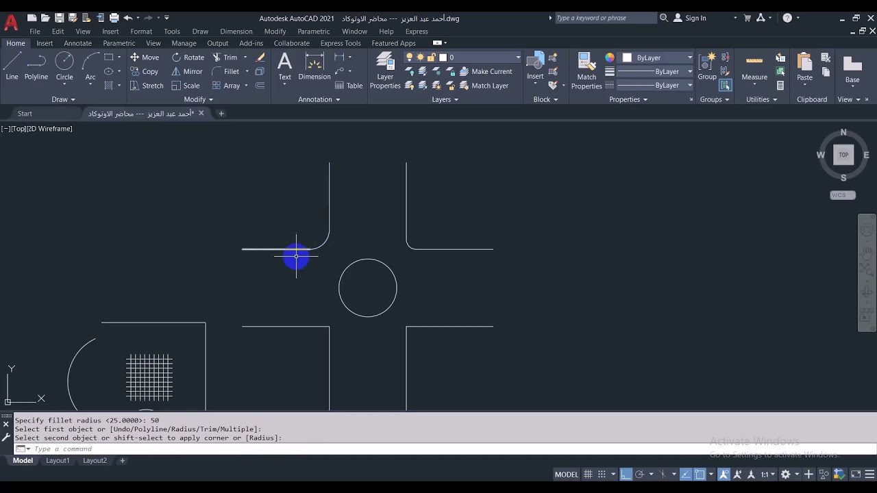Viewport: 877px width, 493px height.
Task: Expand the Utilities panel
Action: tap(762, 99)
